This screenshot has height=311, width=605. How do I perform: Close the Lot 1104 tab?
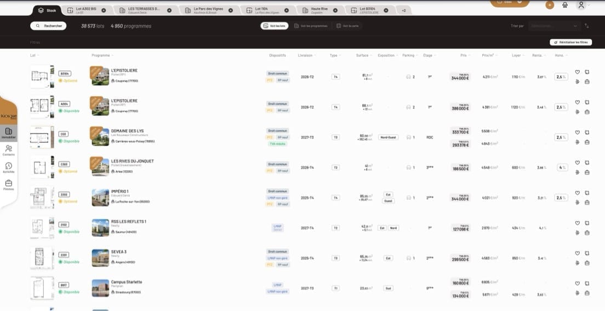point(286,10)
